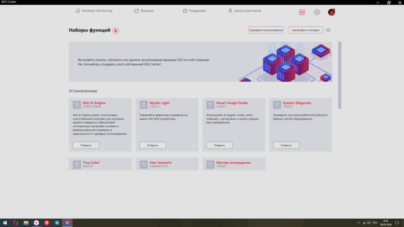Click the Mystic Light card icon
404x227 pixels.
coord(143,105)
